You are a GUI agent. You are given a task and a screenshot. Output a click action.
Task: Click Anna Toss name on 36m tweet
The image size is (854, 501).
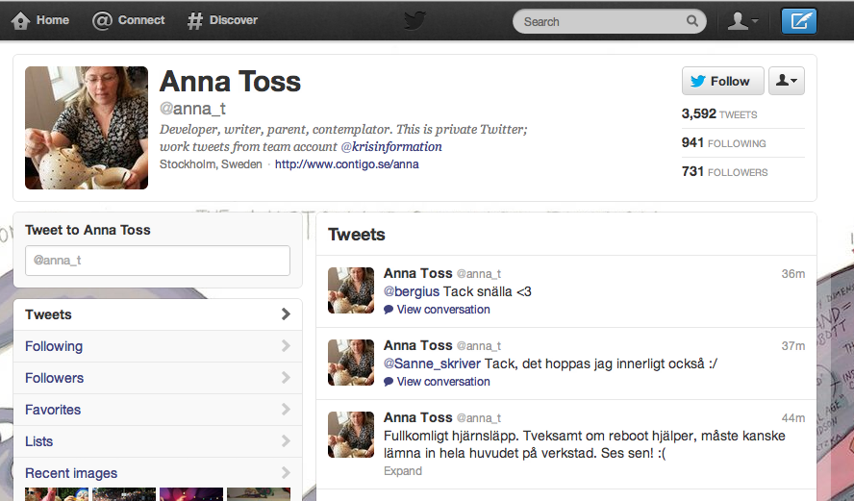417,273
